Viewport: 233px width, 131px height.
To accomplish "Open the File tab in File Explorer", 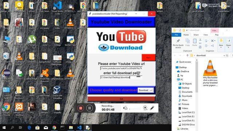I will click(x=176, y=35).
